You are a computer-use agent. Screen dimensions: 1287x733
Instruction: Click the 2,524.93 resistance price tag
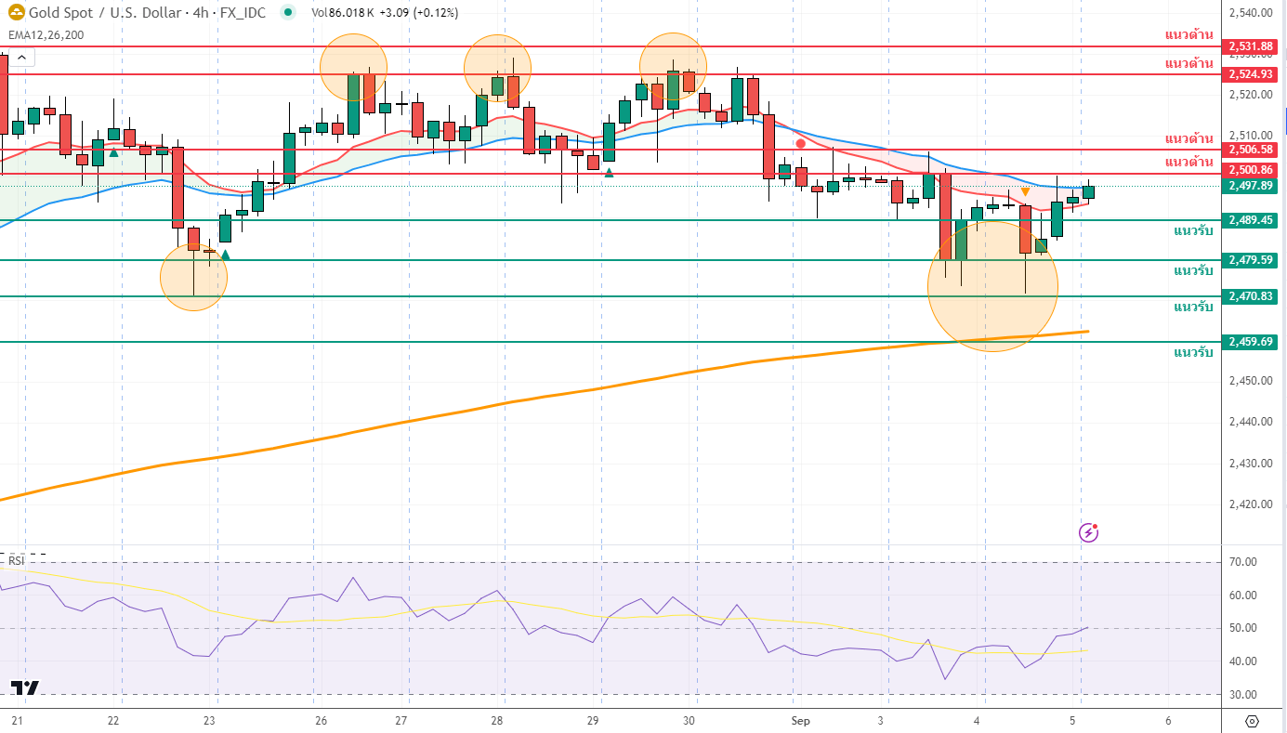coord(1250,74)
